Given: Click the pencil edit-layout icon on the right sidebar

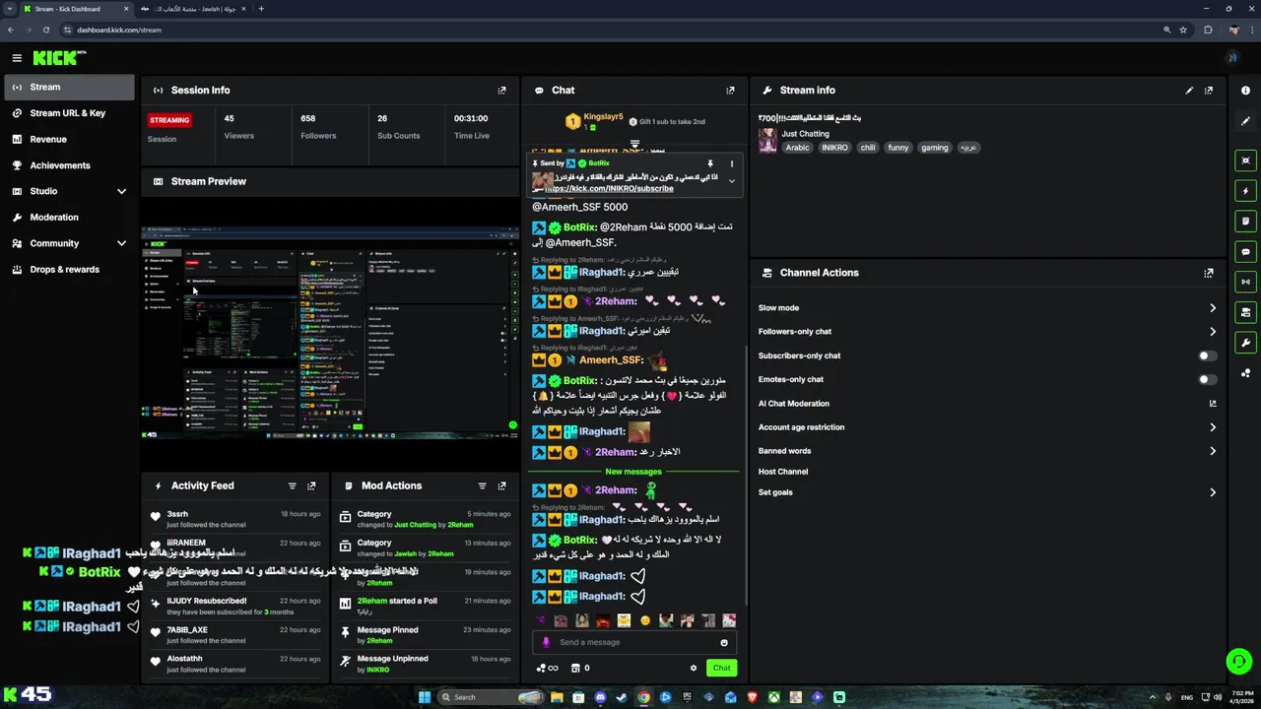Looking at the screenshot, I should 1245,121.
